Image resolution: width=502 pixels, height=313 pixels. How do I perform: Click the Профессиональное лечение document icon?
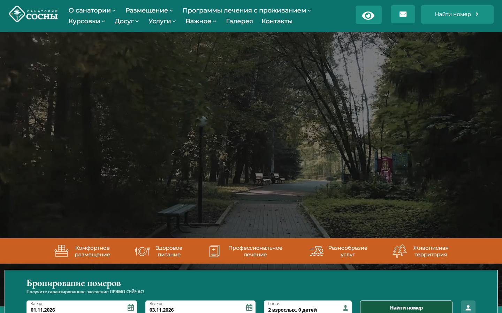coord(214,251)
